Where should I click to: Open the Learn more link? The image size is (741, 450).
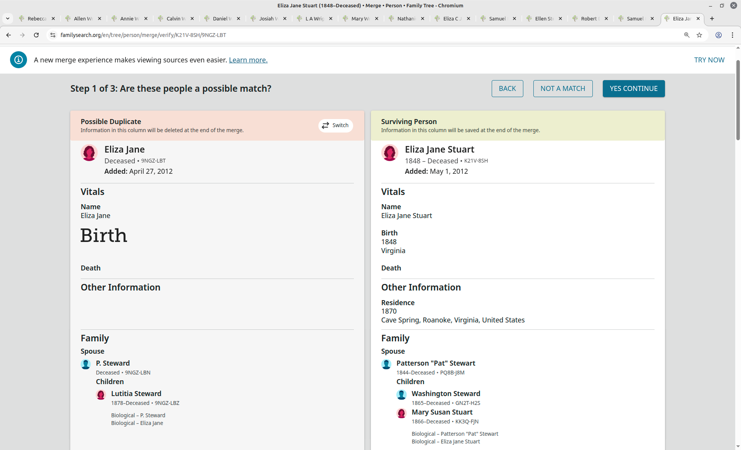coord(248,60)
